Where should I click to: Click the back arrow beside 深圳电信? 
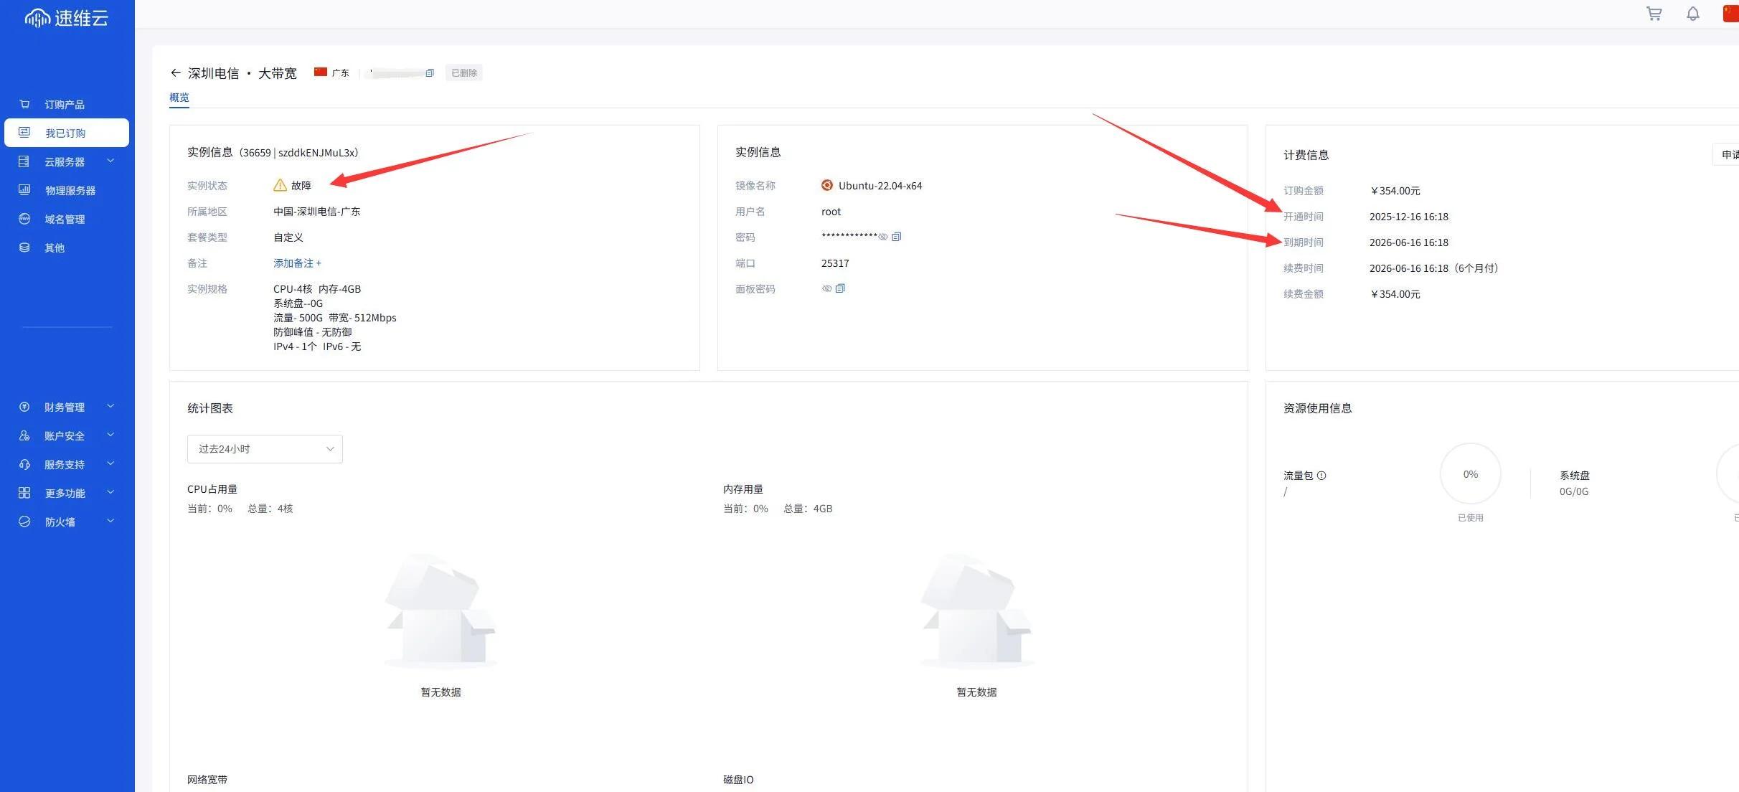[x=175, y=73]
